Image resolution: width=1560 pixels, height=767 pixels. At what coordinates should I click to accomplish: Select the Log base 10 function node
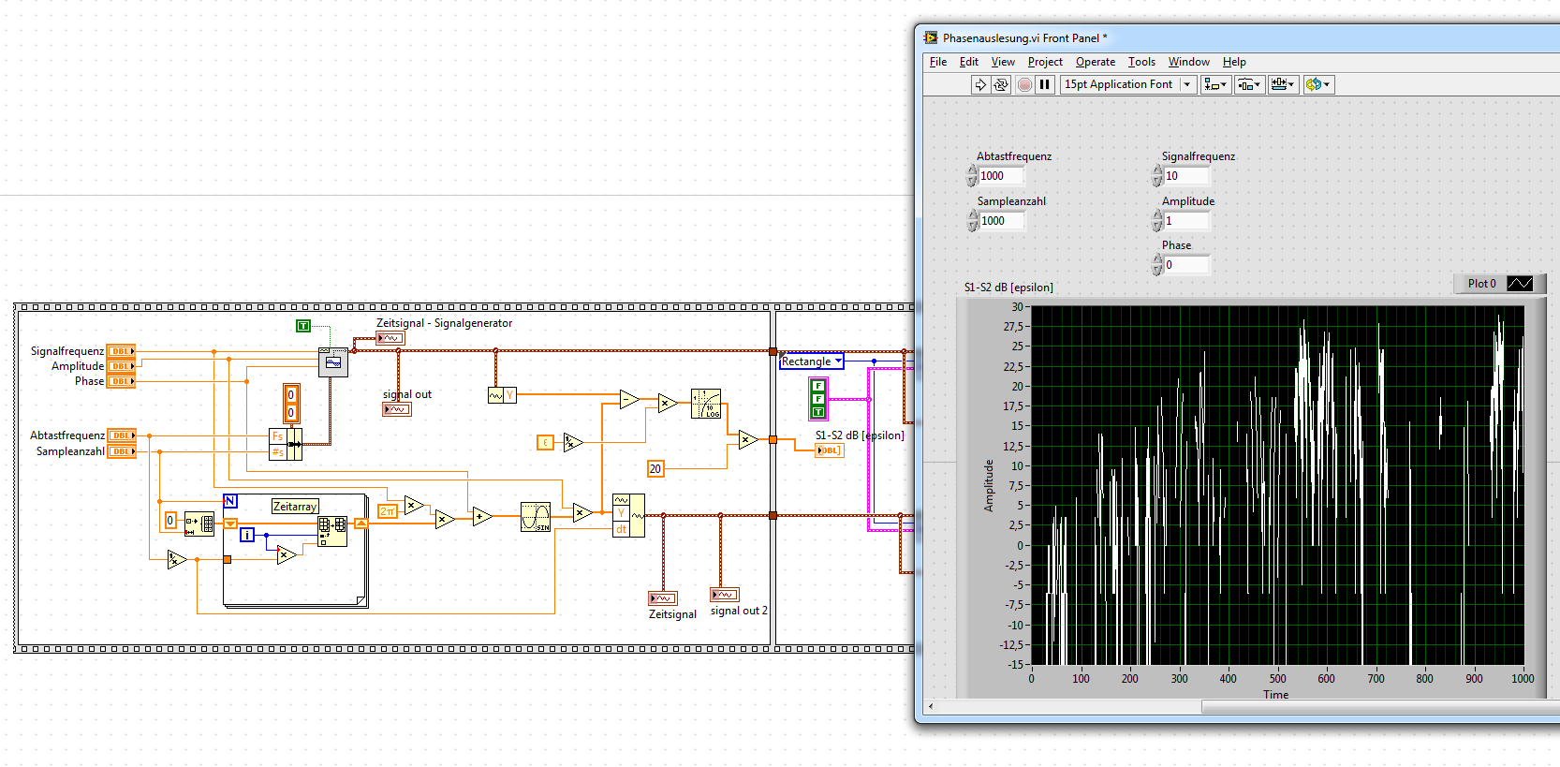point(706,404)
